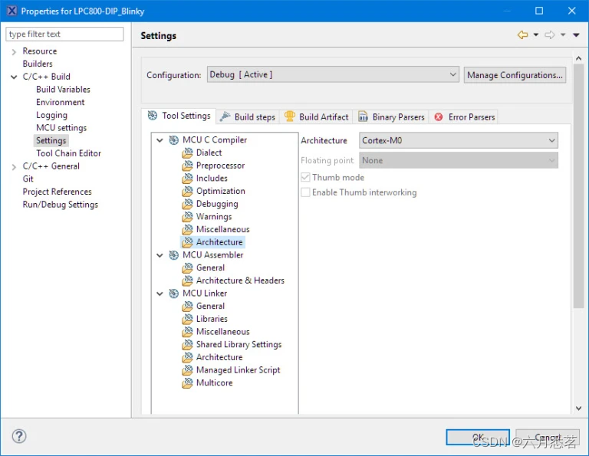Collapse the MCU Assembler tree node
The height and width of the screenshot is (456, 589).
[160, 255]
